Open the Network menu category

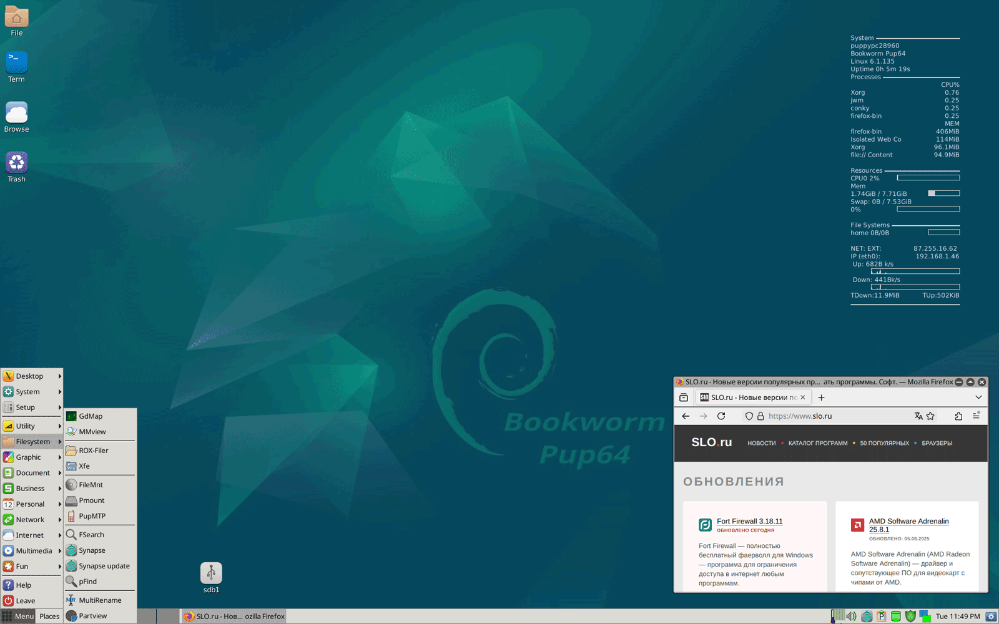(32, 520)
